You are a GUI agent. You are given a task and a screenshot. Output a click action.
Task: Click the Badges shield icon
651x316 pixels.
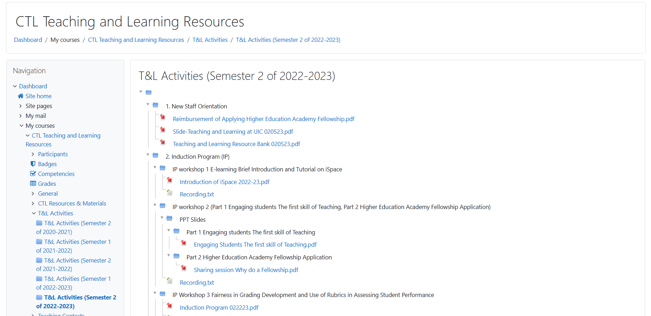pyautogui.click(x=33, y=164)
